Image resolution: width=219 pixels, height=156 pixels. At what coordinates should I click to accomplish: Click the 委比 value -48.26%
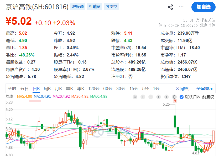click(x=27, y=55)
